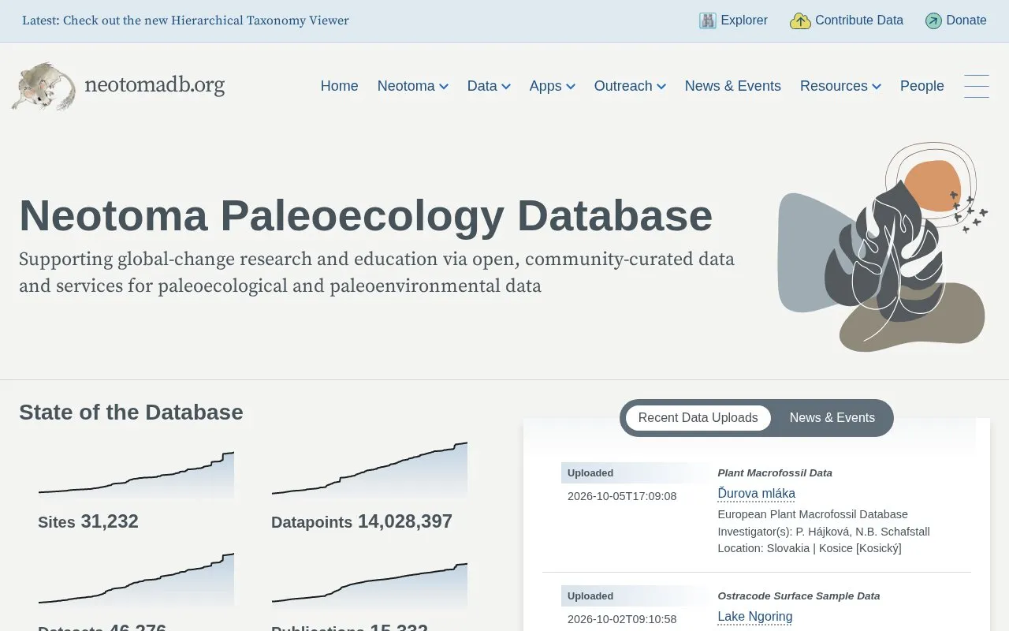The image size is (1009, 631).
Task: Click the Neotoma Paleoecology Database heading
Action: [366, 215]
